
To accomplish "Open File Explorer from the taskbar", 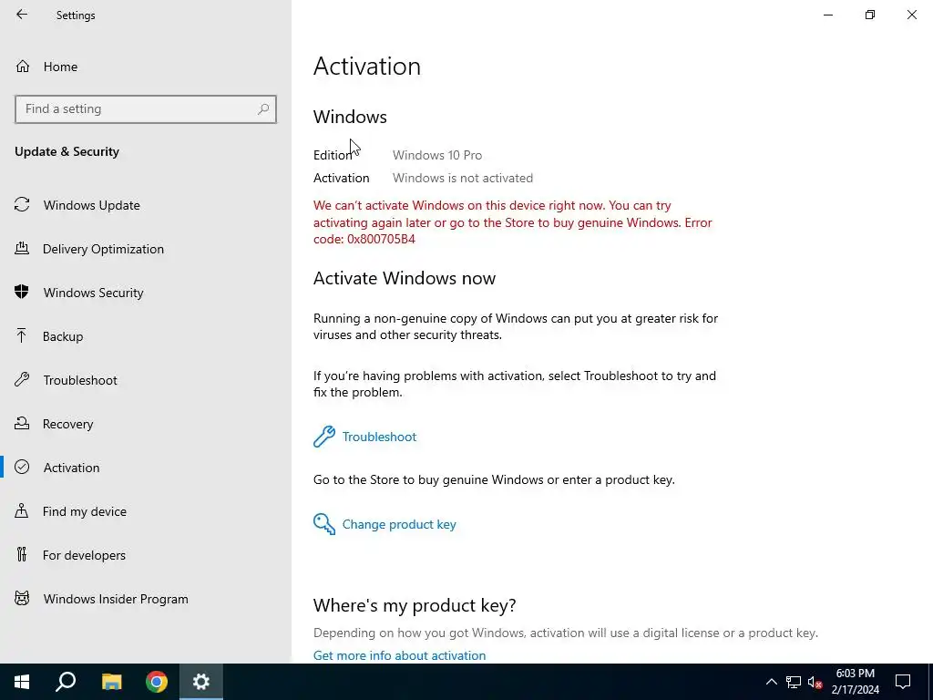I will pyautogui.click(x=111, y=682).
